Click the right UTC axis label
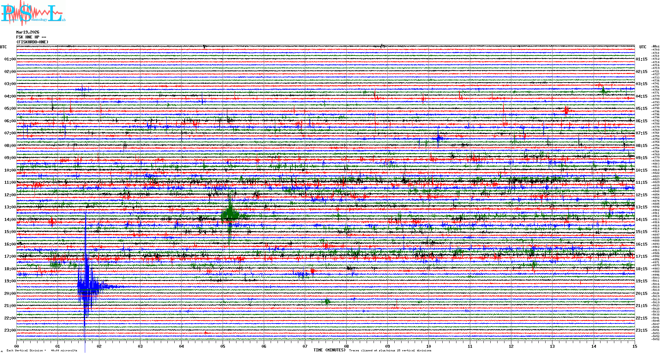This screenshot has height=355, width=661. 643,47
